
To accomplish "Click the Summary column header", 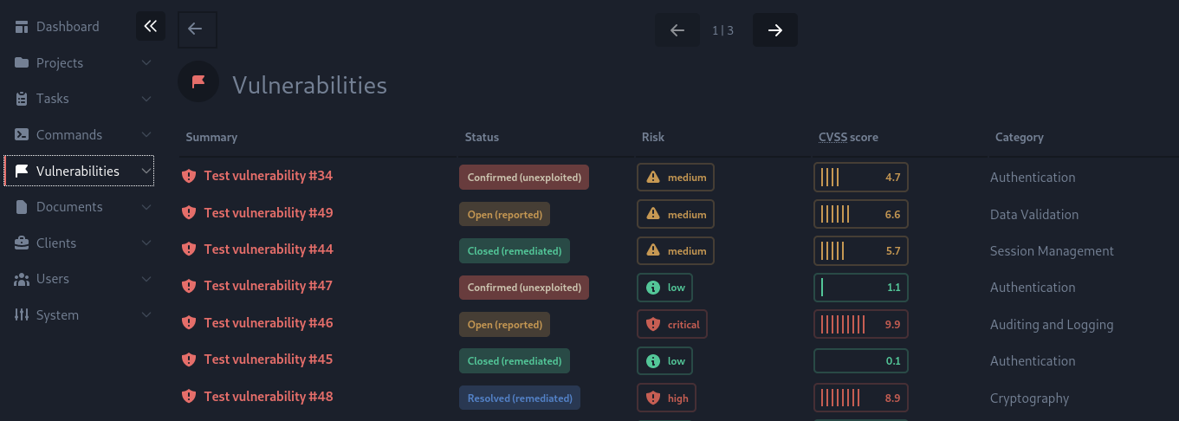I will [211, 137].
